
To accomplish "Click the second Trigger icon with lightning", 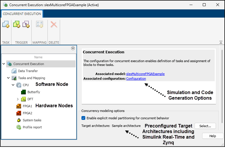I will [x=26, y=25].
